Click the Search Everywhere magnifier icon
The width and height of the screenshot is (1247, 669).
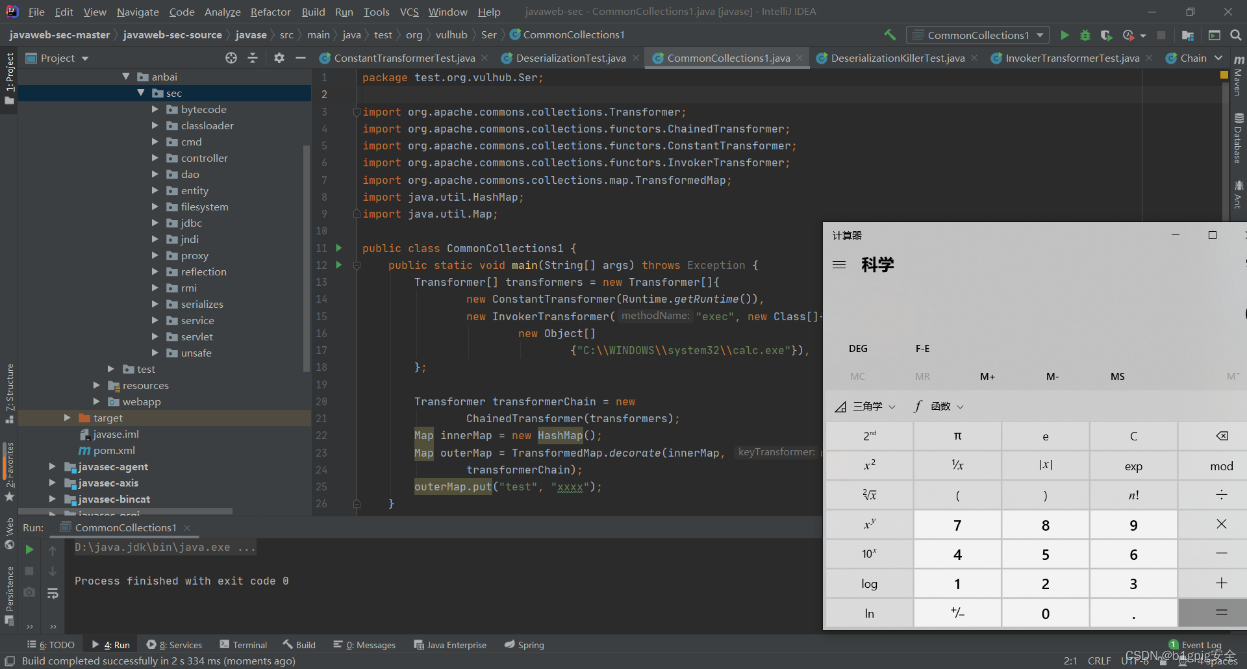[1236, 35]
